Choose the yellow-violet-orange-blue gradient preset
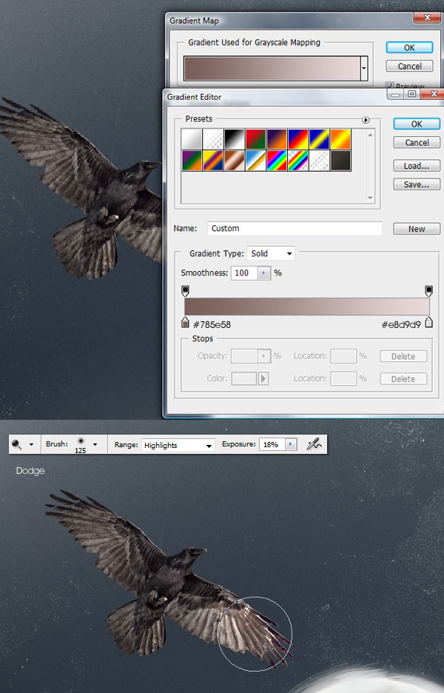This screenshot has width=444, height=693. coord(213,161)
